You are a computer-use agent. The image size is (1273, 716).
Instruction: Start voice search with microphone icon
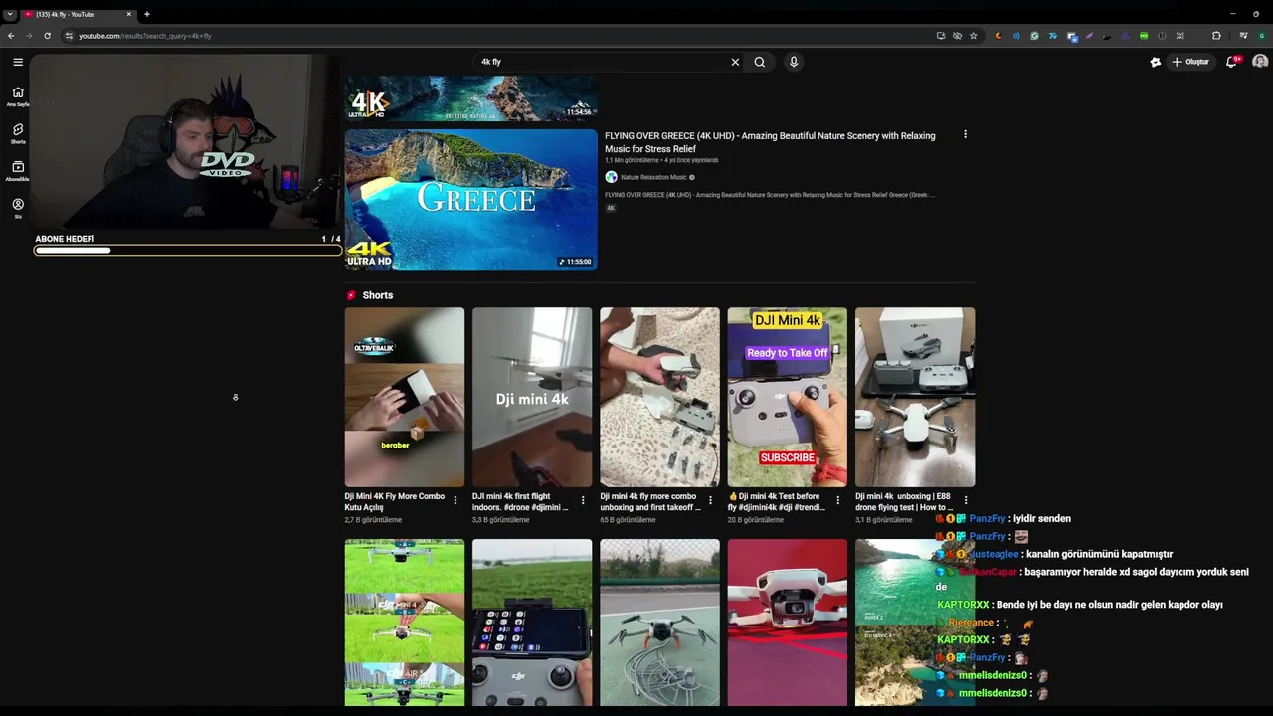[x=794, y=62]
